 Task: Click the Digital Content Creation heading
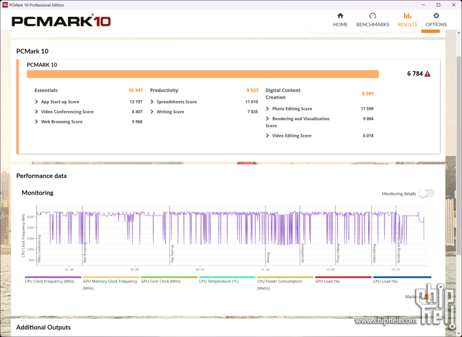click(x=283, y=94)
